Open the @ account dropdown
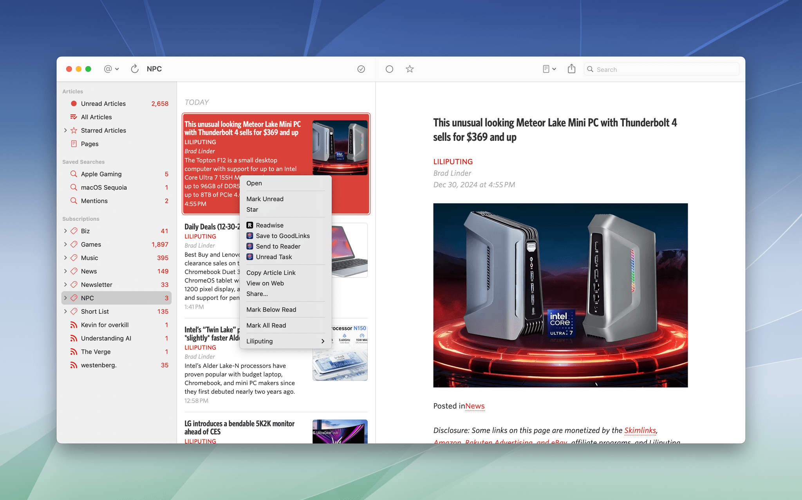802x500 pixels. point(111,69)
